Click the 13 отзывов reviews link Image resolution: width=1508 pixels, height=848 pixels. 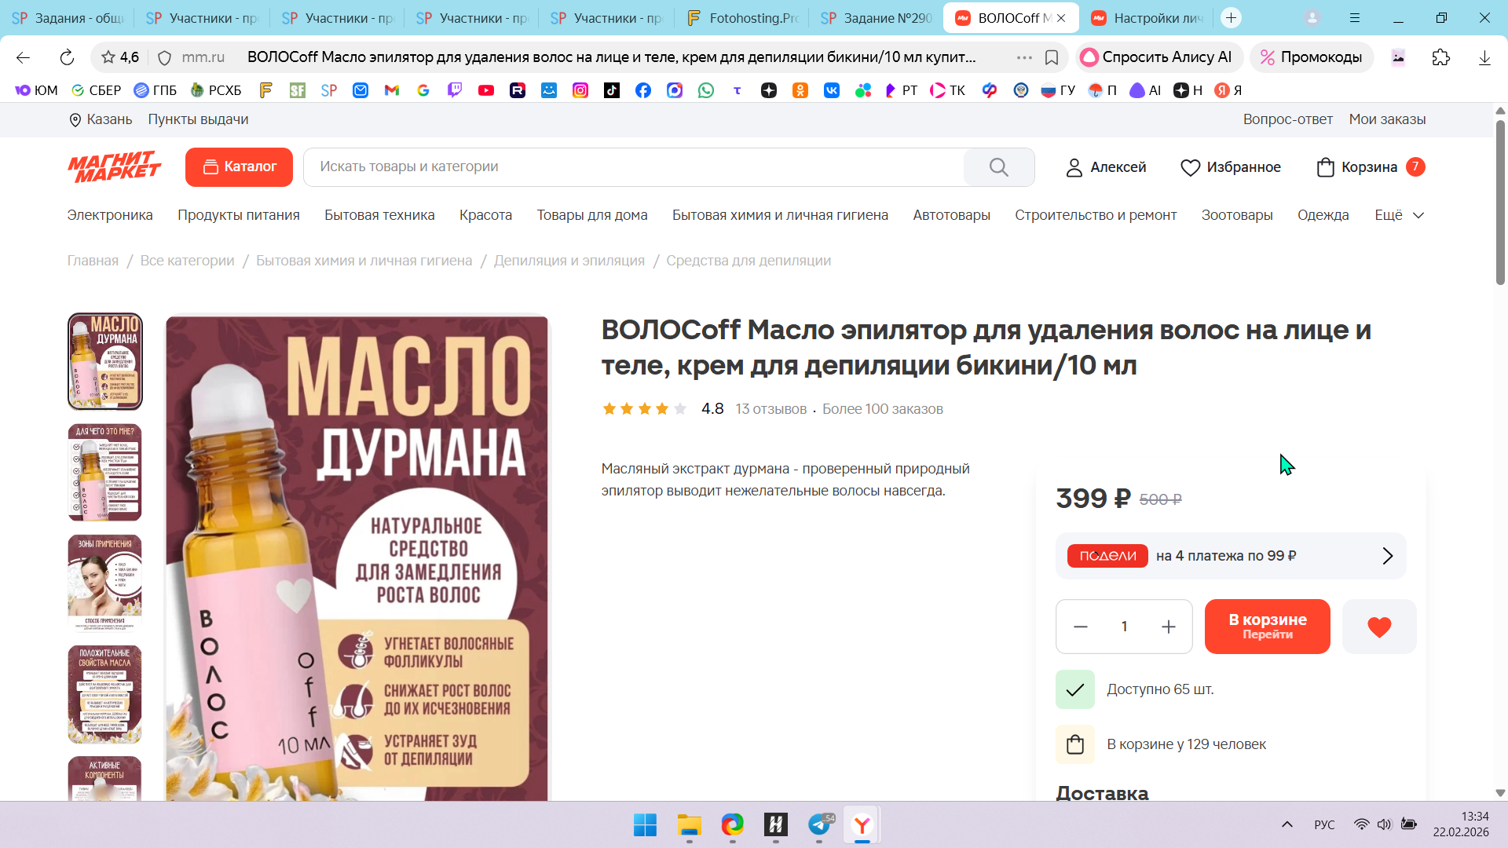pyautogui.click(x=770, y=409)
